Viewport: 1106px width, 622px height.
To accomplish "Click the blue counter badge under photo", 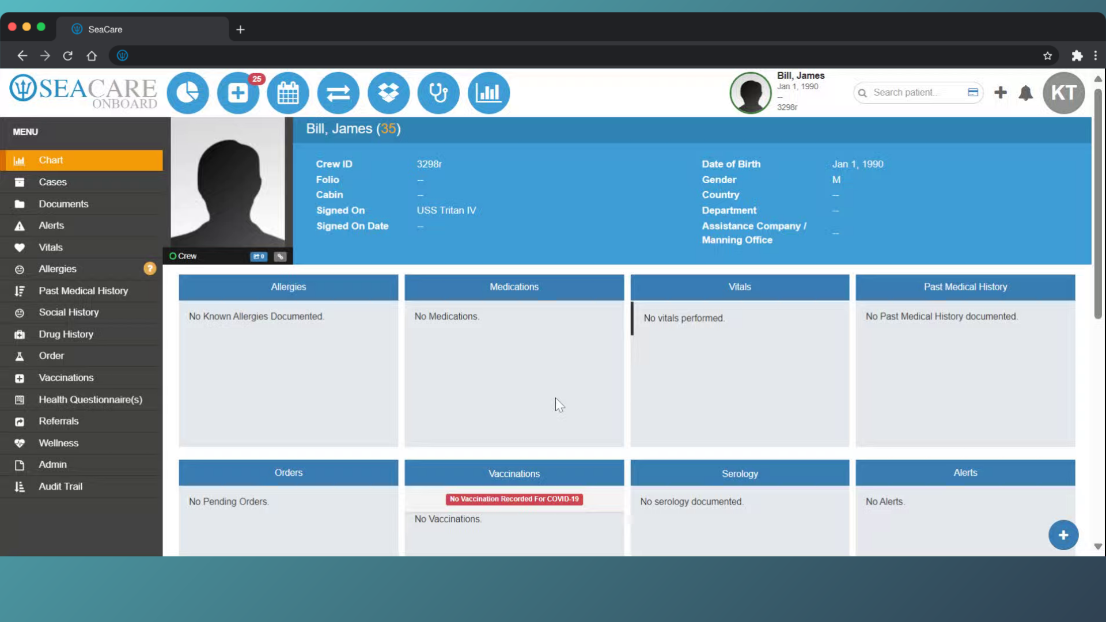I will (x=259, y=256).
